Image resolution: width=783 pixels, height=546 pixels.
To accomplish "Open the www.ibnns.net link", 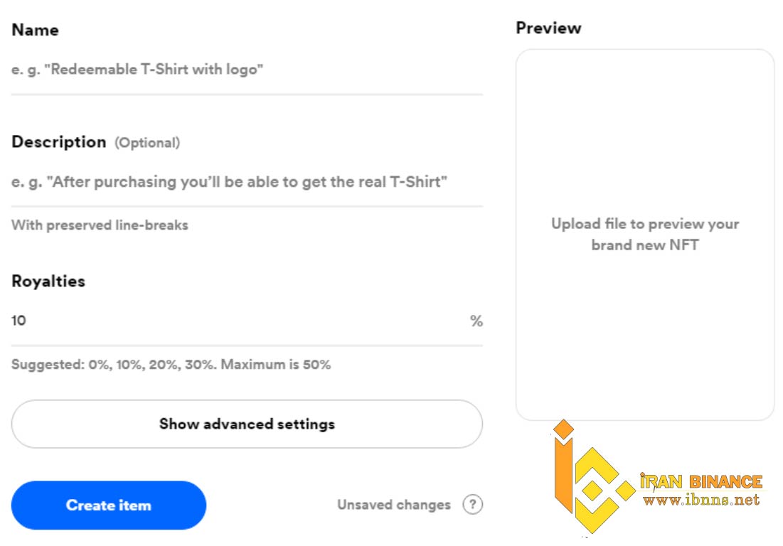I will [x=701, y=499].
